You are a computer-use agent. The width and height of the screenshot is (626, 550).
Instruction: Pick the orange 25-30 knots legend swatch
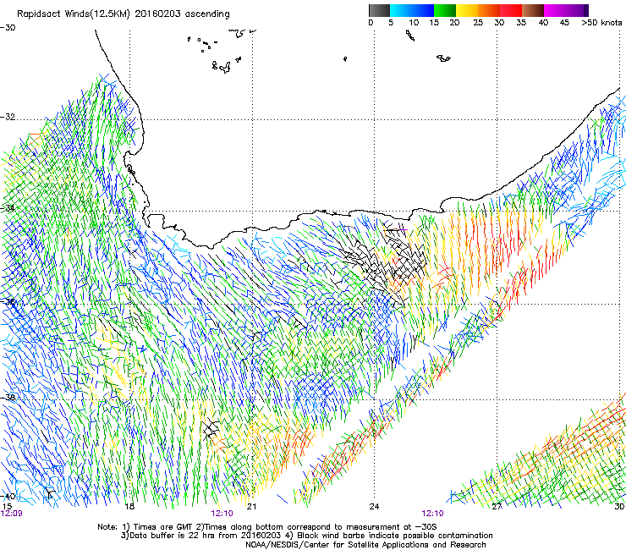pyautogui.click(x=489, y=10)
